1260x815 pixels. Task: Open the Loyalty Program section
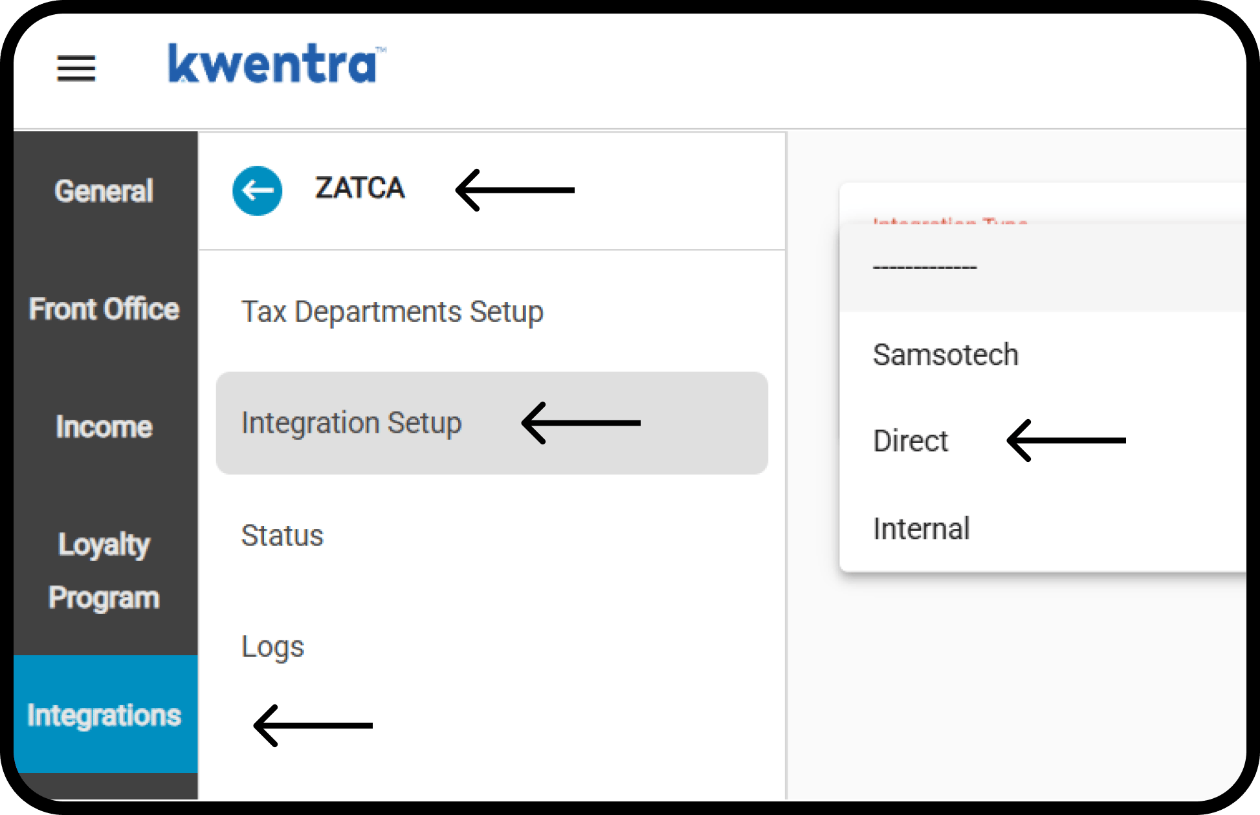click(104, 570)
